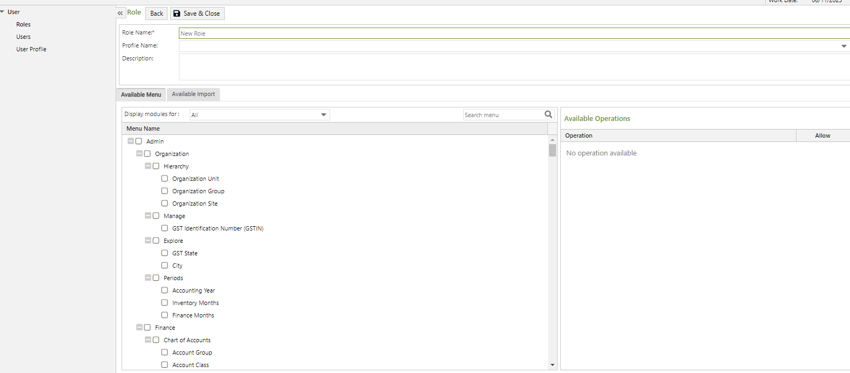Click the menu list scrollbar thumb

click(x=552, y=150)
